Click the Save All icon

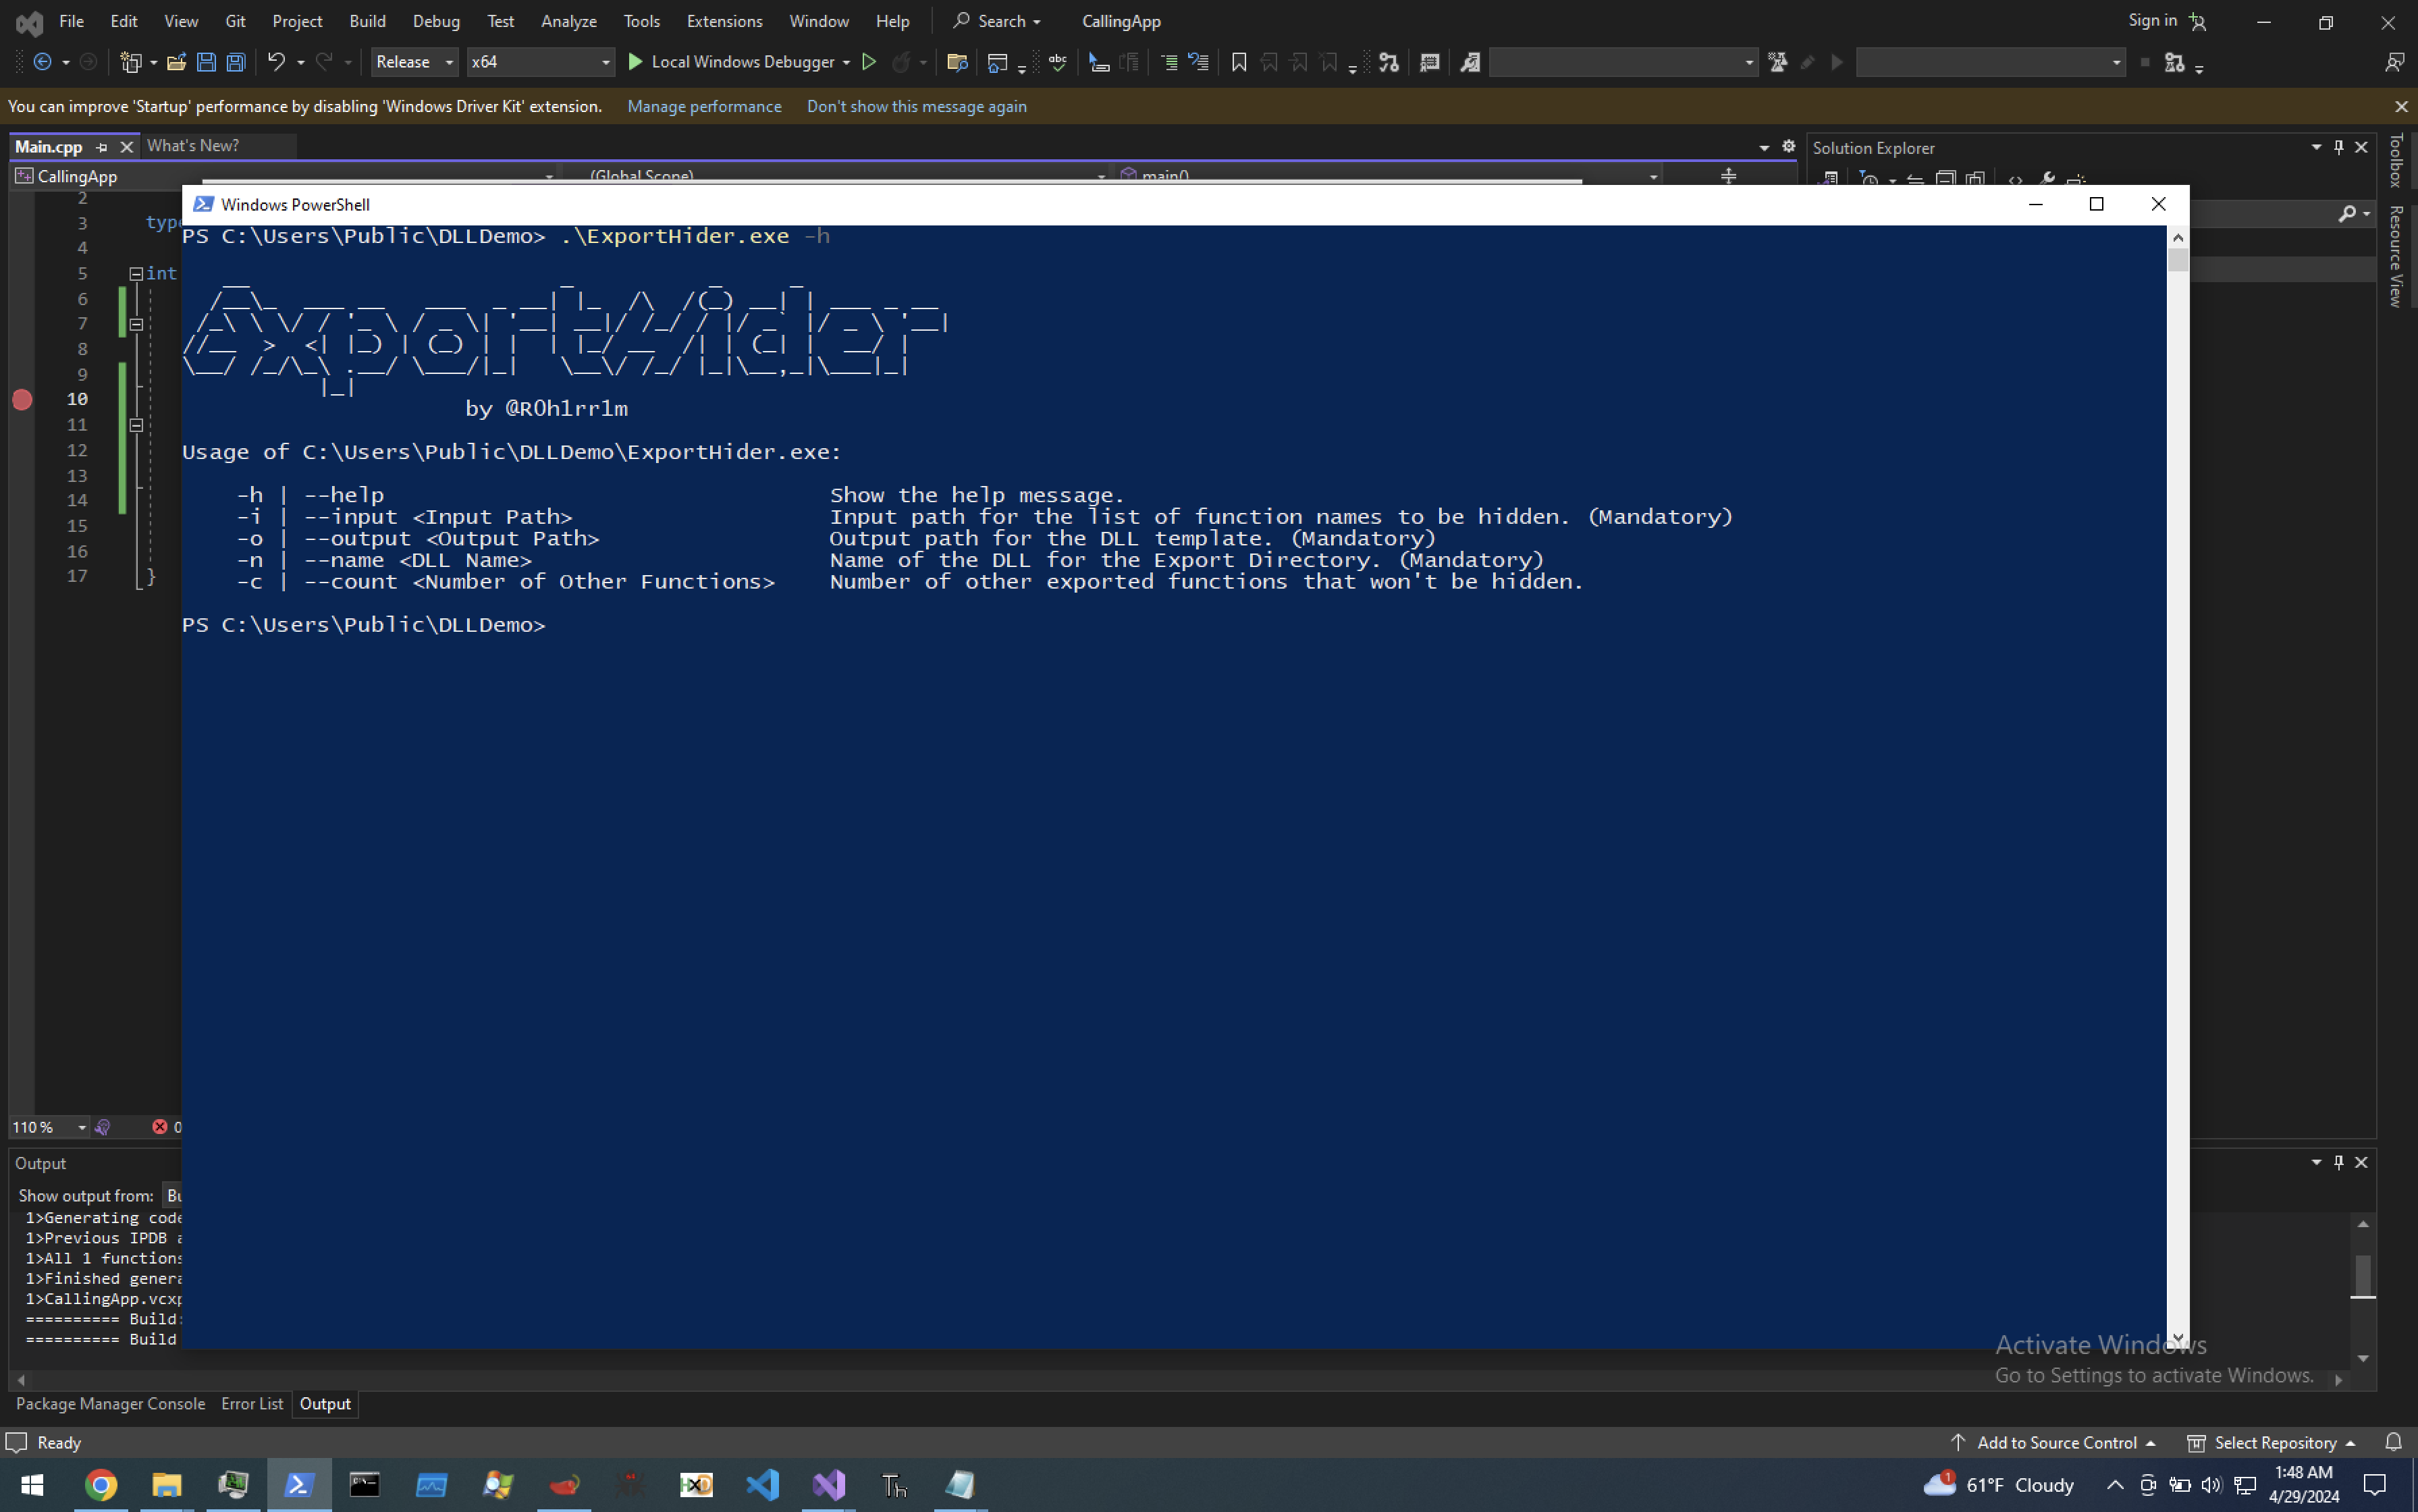(x=236, y=62)
